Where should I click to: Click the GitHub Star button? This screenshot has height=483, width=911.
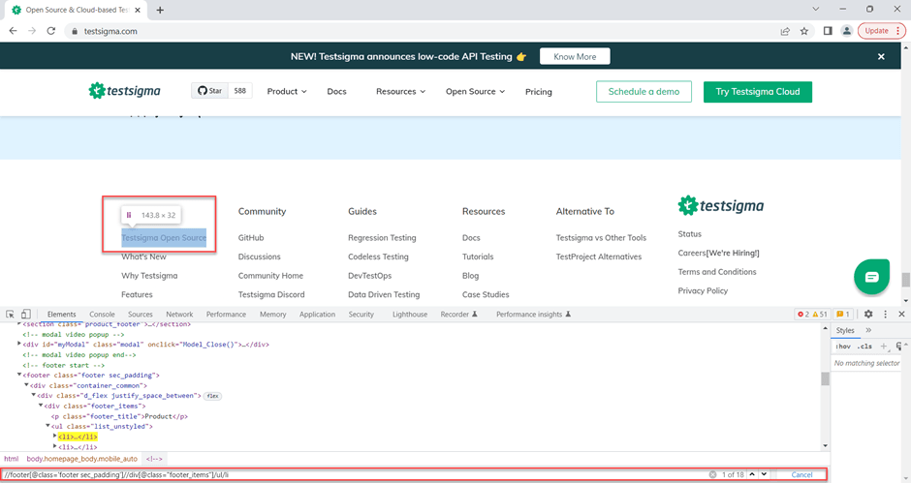coord(210,91)
